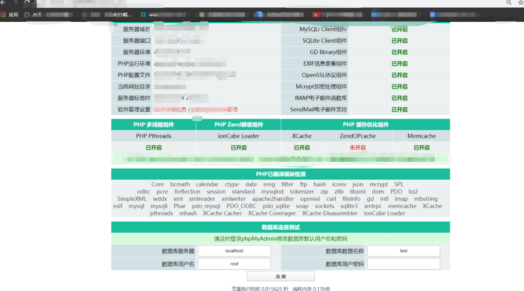Viewport: 524px width, 291px height.
Task: Click the browser back arrow
Action: (3, 2)
